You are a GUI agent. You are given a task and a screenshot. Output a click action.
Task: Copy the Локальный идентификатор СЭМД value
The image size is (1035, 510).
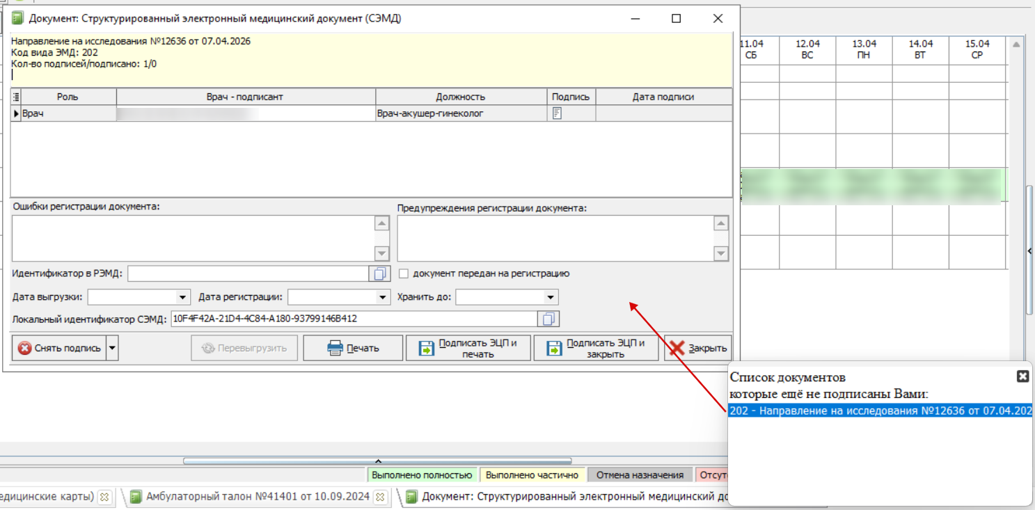pos(548,319)
